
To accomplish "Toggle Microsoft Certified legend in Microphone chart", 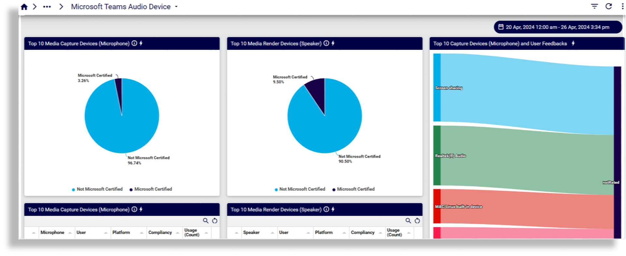I will coord(151,189).
